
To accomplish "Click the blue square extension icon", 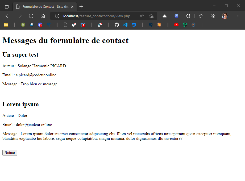I will pyautogui.click(x=176, y=16).
